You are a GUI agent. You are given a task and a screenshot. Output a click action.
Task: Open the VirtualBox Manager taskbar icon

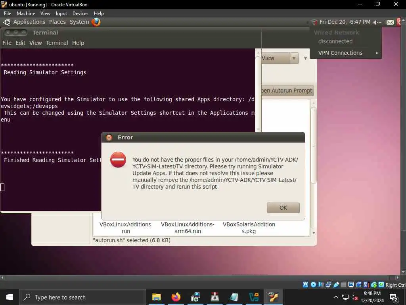point(254,297)
